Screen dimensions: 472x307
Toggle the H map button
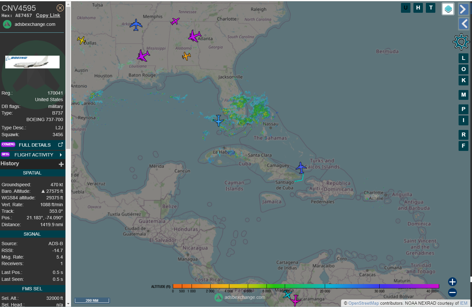[418, 8]
